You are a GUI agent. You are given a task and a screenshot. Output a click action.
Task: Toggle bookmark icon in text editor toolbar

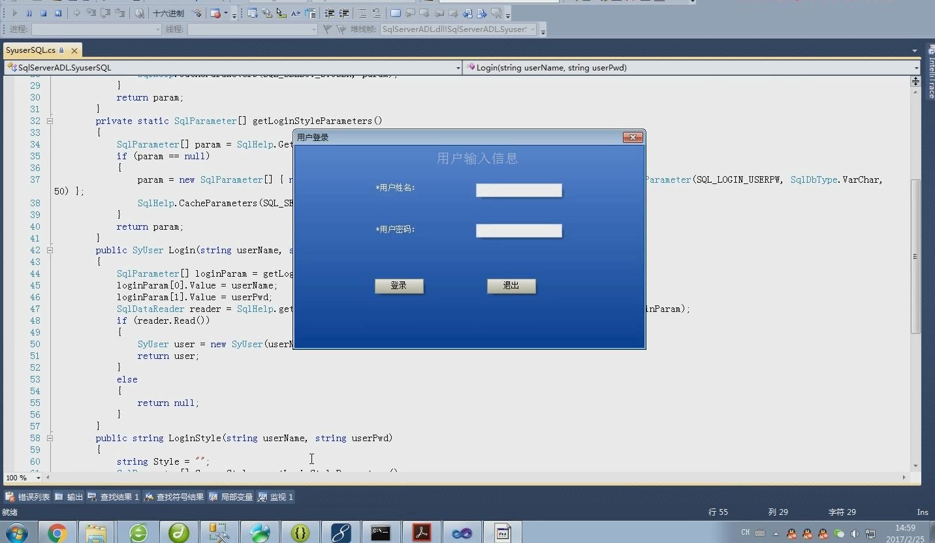tap(396, 13)
